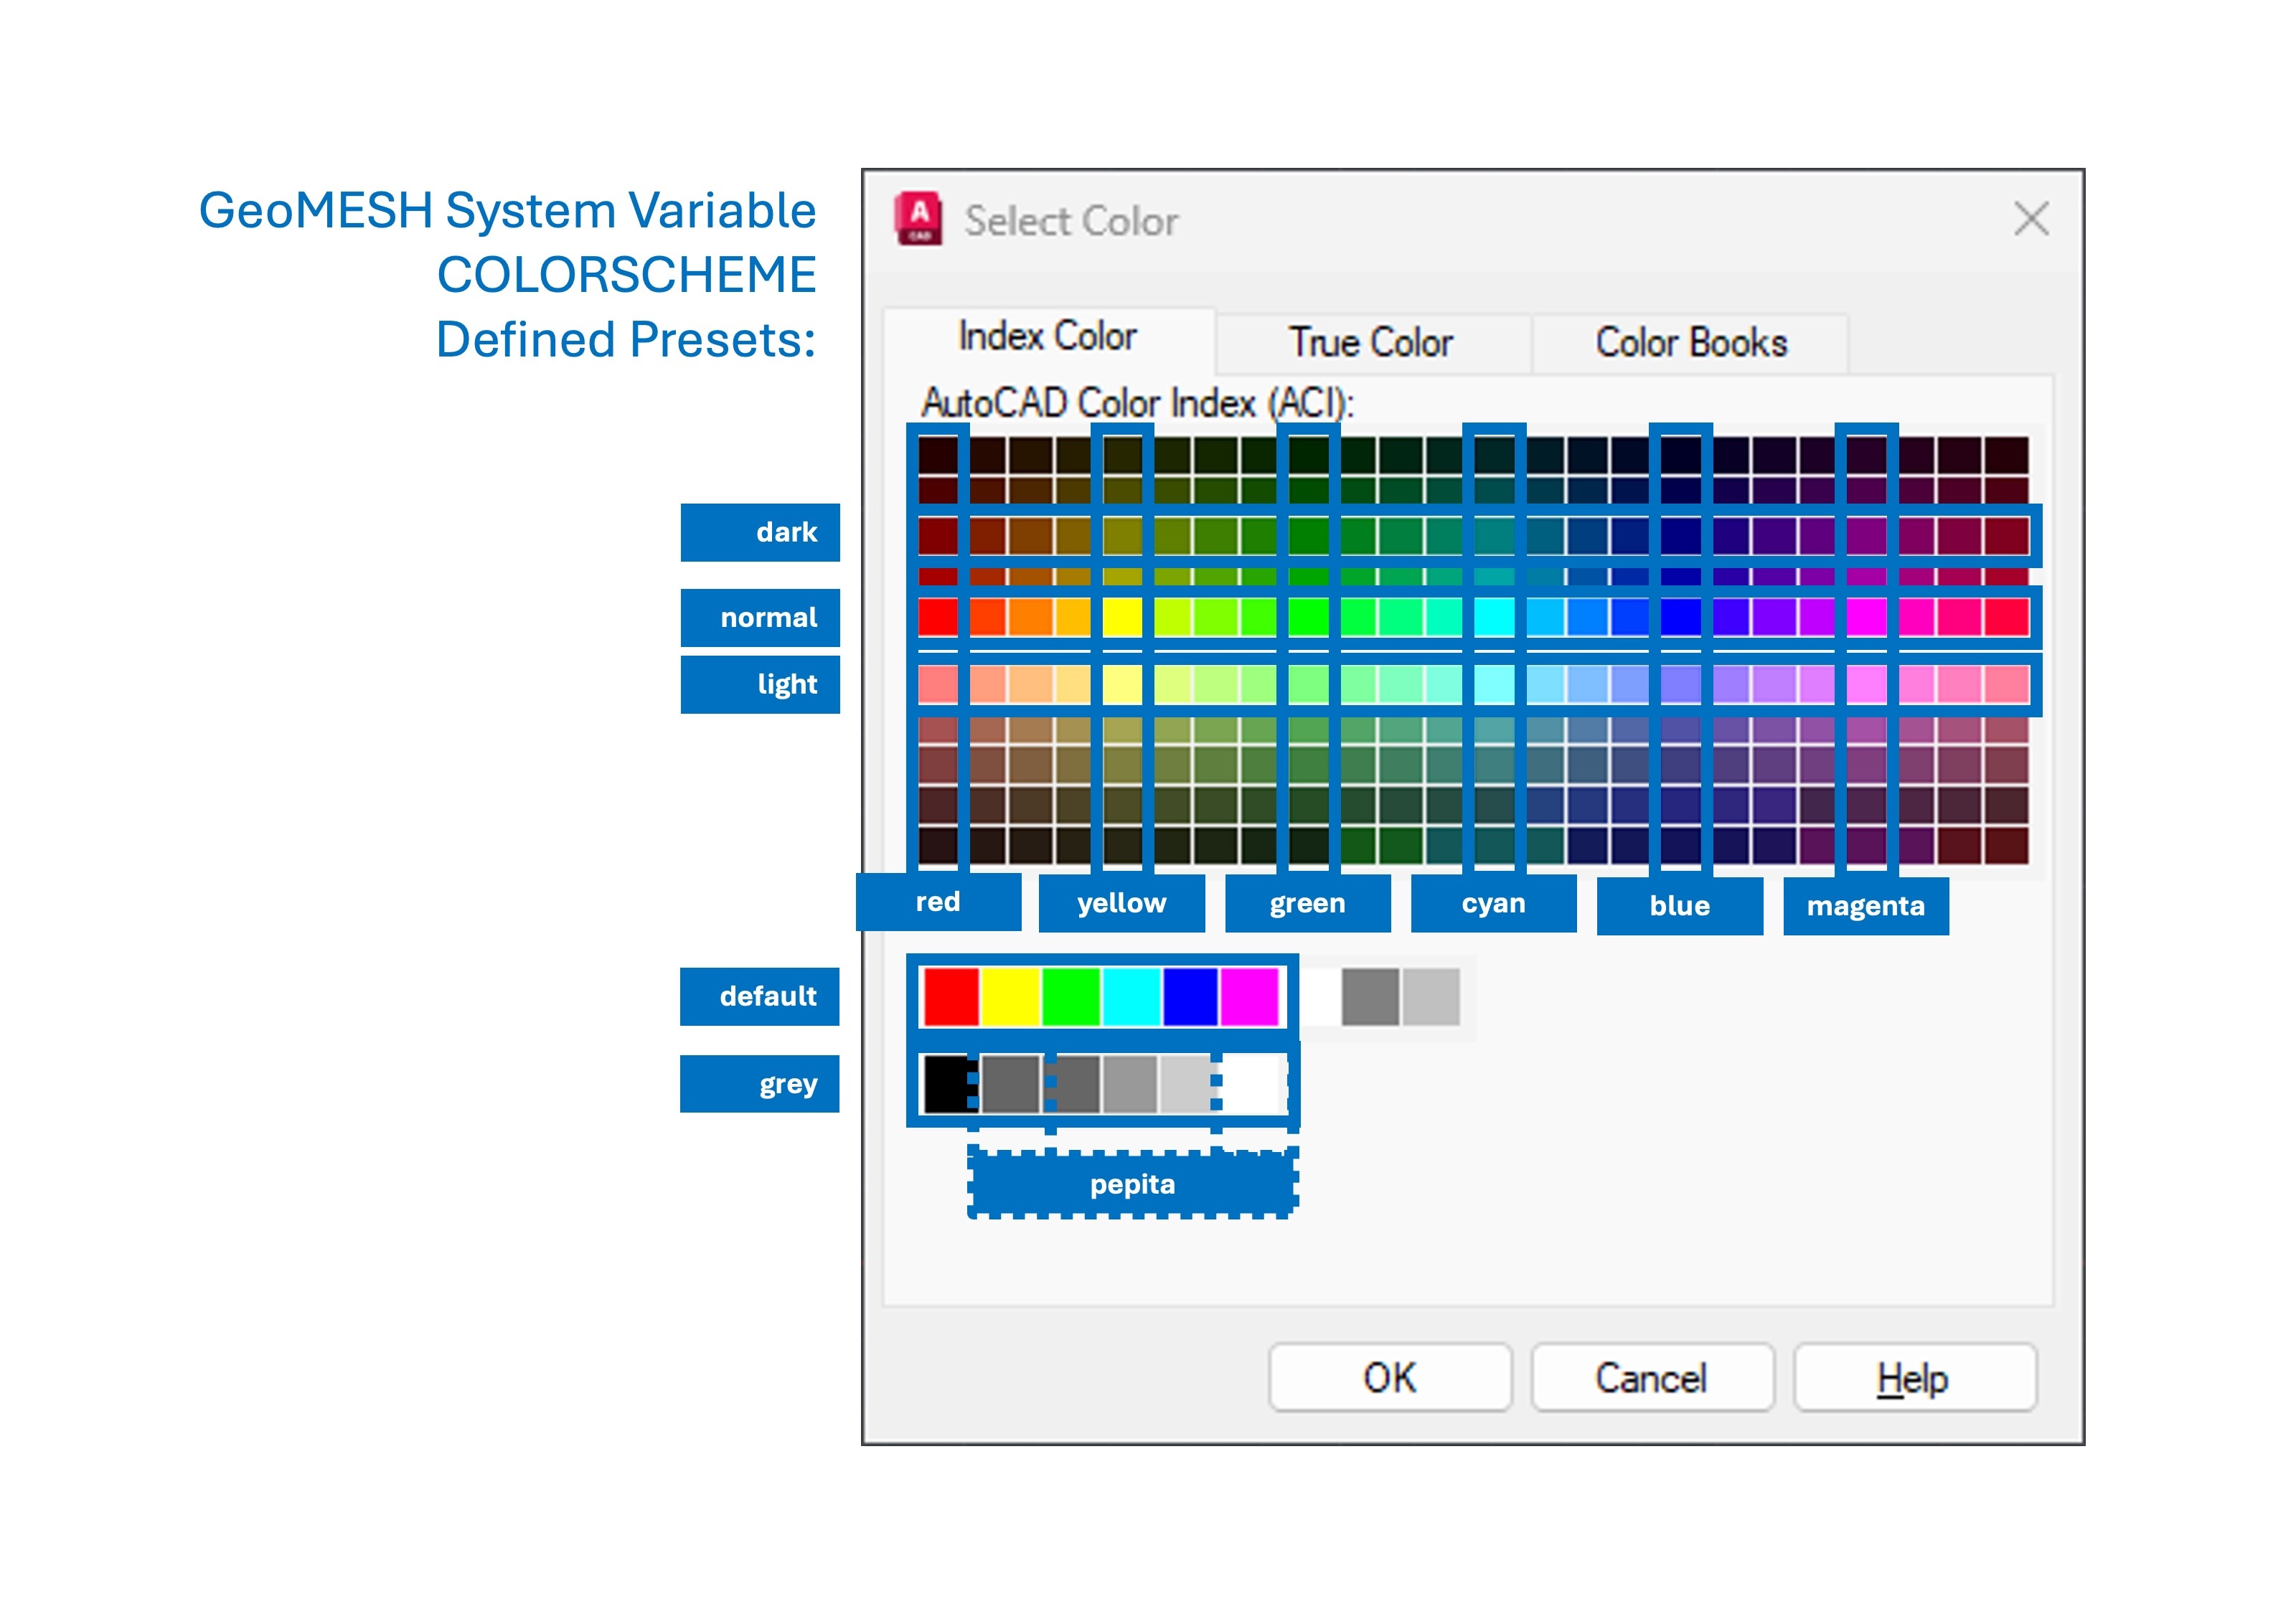Screen dimensions: 2296x1614
Task: Select the blue swatch in default row
Action: click(x=1190, y=996)
